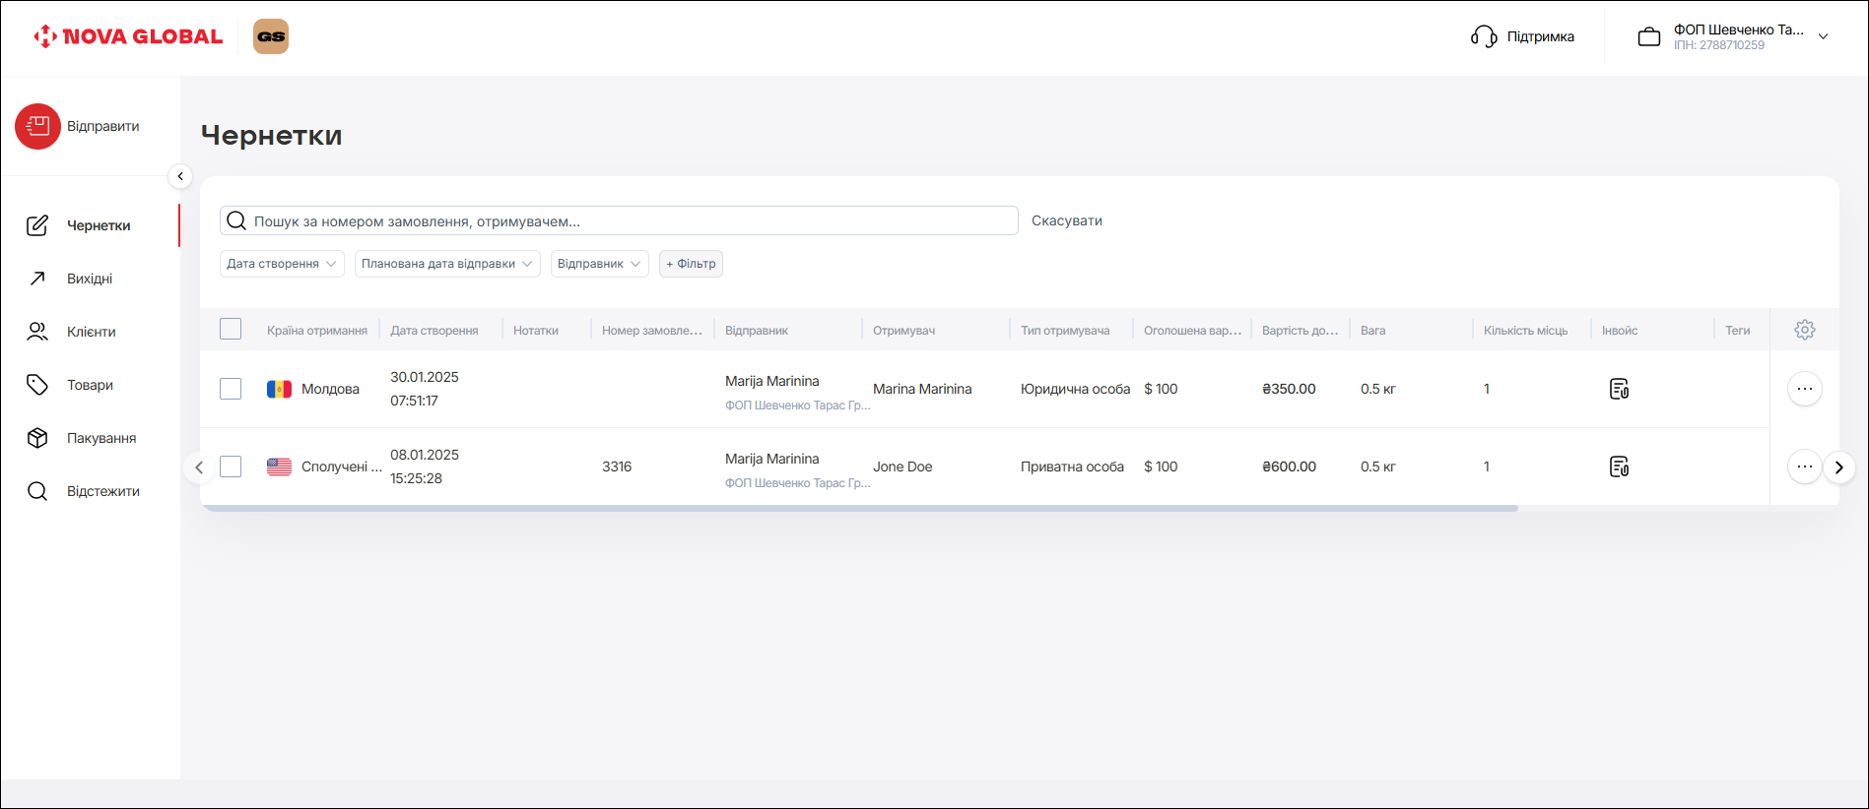This screenshot has width=1869, height=809.
Task: Open table column settings gear
Action: 1804,330
